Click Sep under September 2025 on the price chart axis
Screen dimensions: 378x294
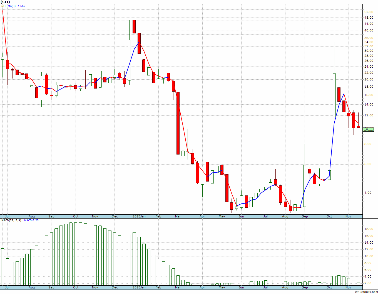(305, 216)
